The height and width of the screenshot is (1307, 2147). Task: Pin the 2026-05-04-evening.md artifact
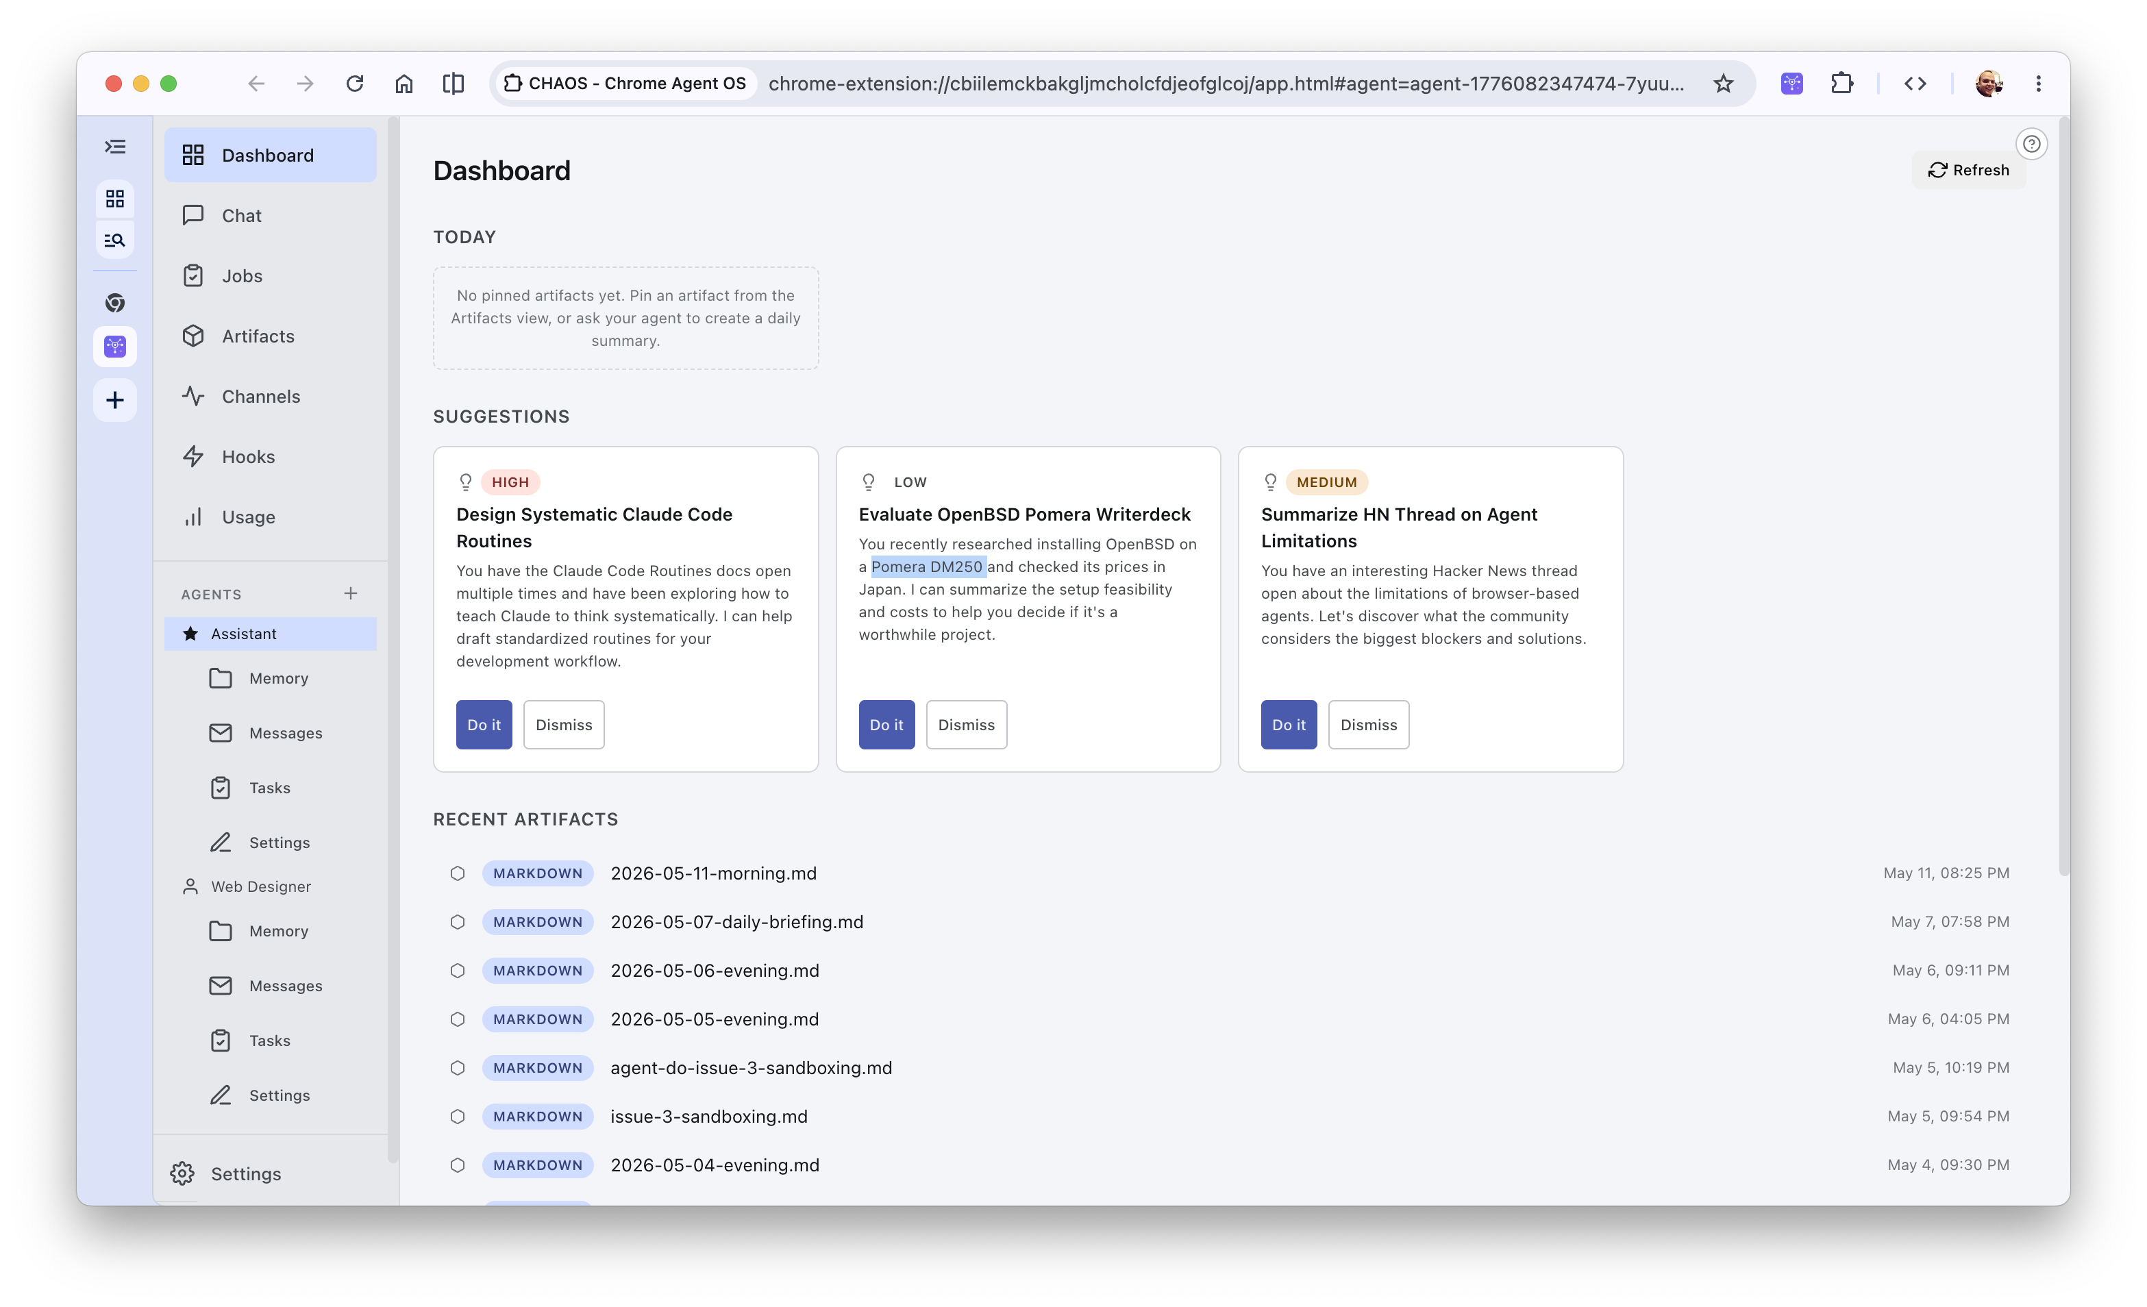point(458,1166)
